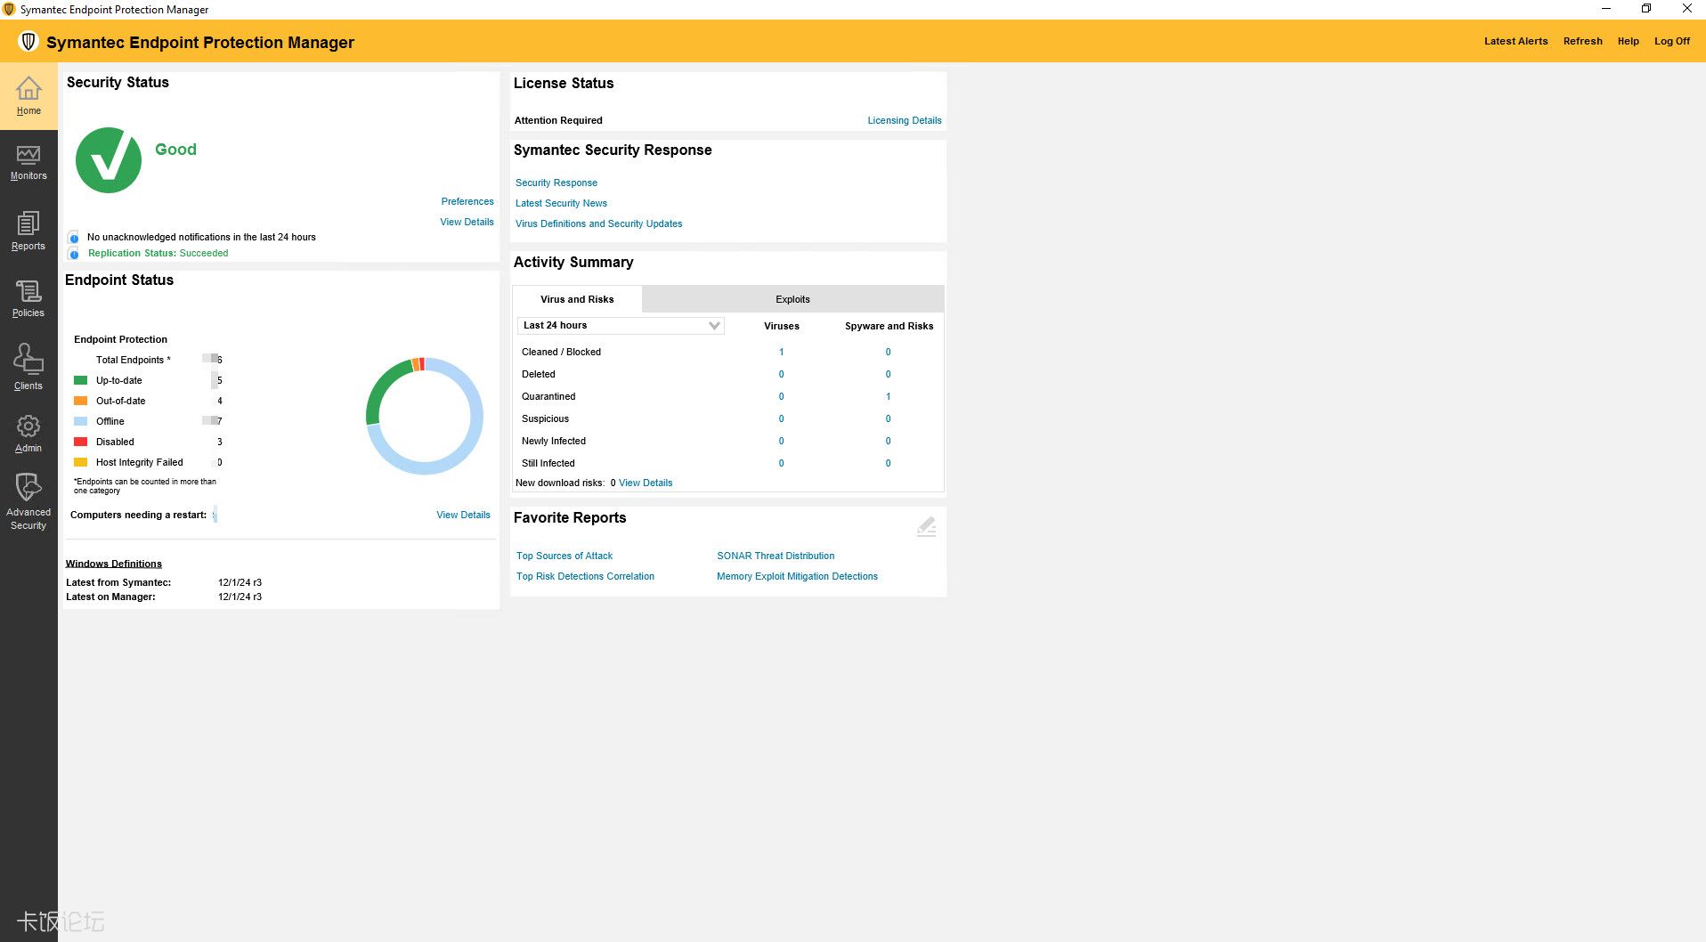The height and width of the screenshot is (942, 1706).
Task: Open the Reports sidebar icon
Action: point(28,223)
